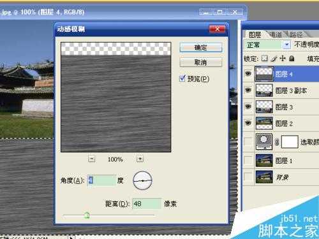Click the lock transparent pixels icon
The image size is (319, 239).
tap(264, 58)
